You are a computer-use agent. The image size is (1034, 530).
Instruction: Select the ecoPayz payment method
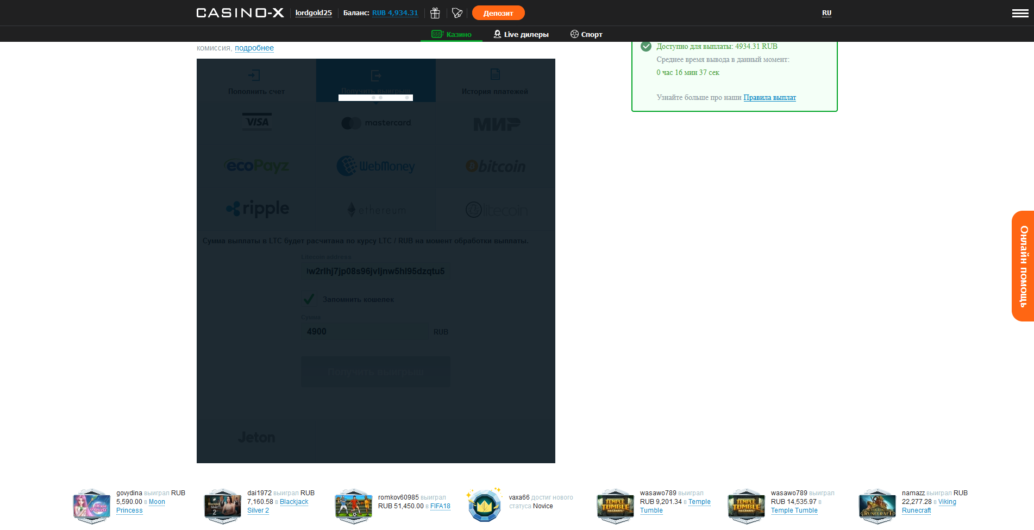(256, 166)
